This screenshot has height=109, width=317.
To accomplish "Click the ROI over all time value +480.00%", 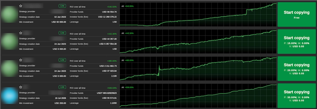I will point(112,61).
